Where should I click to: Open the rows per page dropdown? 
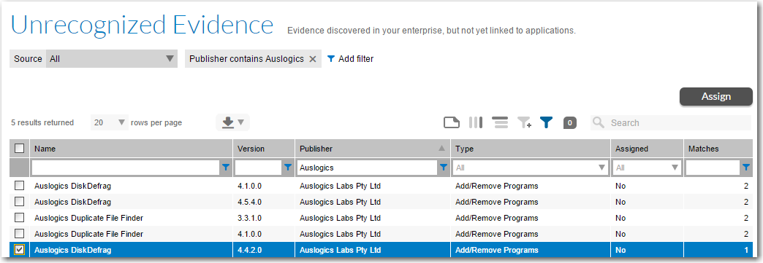[109, 123]
